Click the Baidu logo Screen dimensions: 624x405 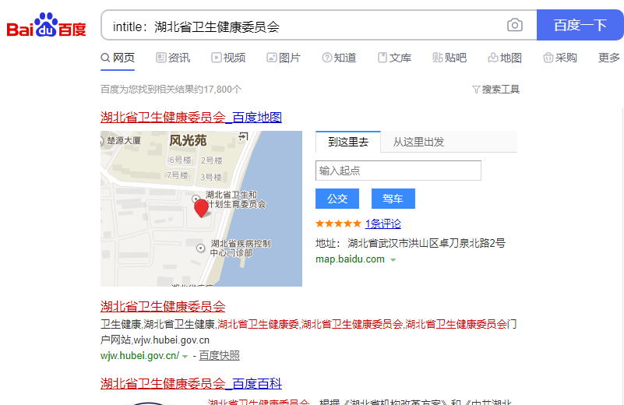tap(46, 26)
